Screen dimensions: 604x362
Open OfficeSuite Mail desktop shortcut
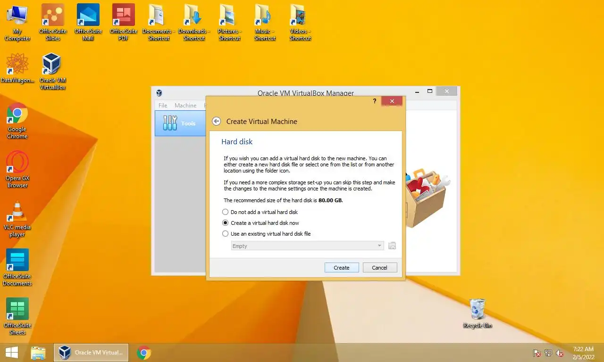click(88, 22)
